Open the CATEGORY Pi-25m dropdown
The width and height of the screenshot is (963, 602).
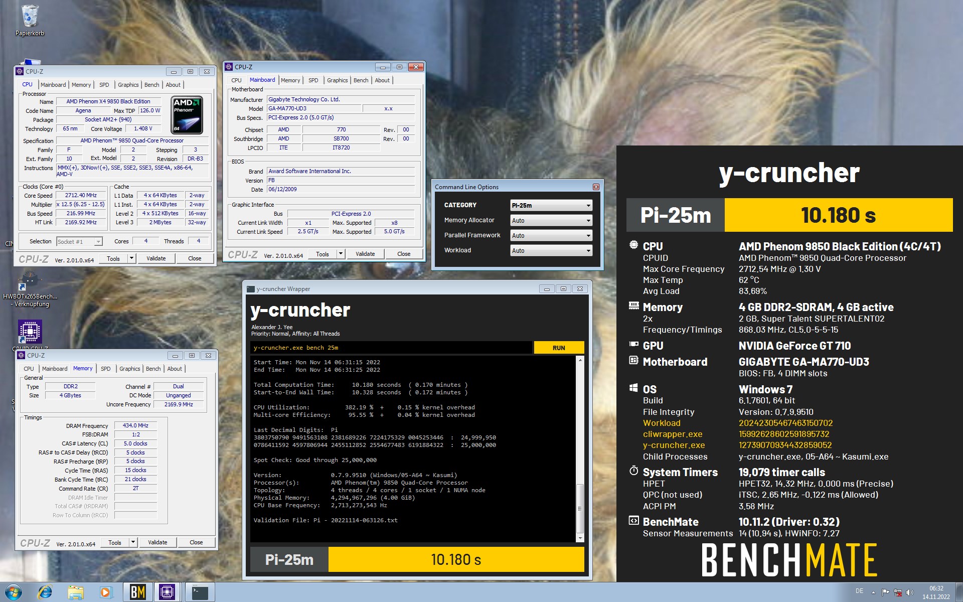pyautogui.click(x=551, y=205)
